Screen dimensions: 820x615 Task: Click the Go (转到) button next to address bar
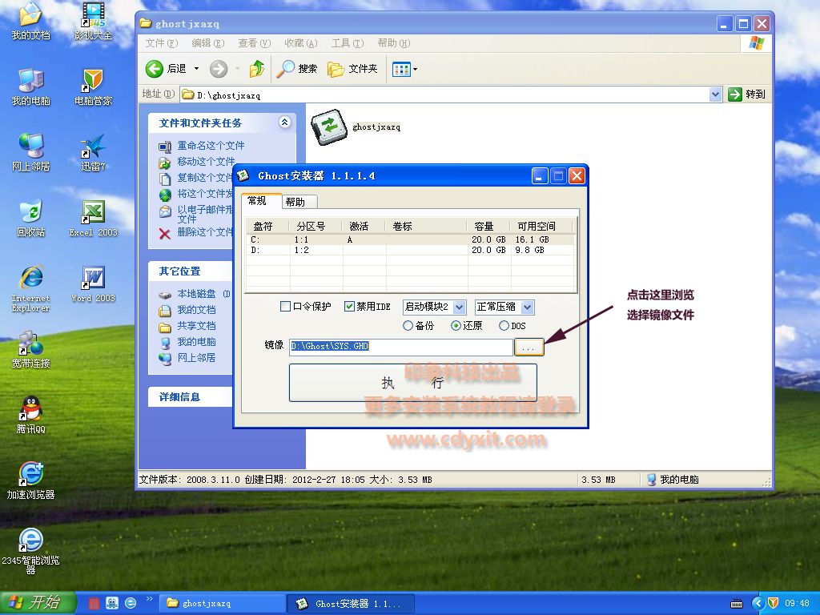coord(747,94)
